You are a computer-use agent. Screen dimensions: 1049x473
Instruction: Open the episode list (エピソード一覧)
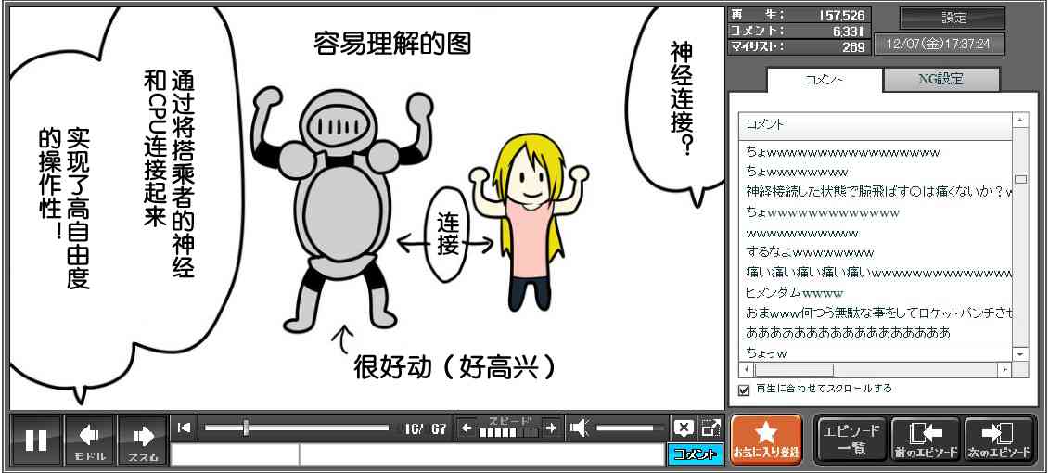[x=851, y=440]
